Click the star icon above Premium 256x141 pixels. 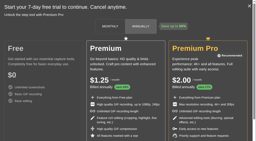(126, 39)
